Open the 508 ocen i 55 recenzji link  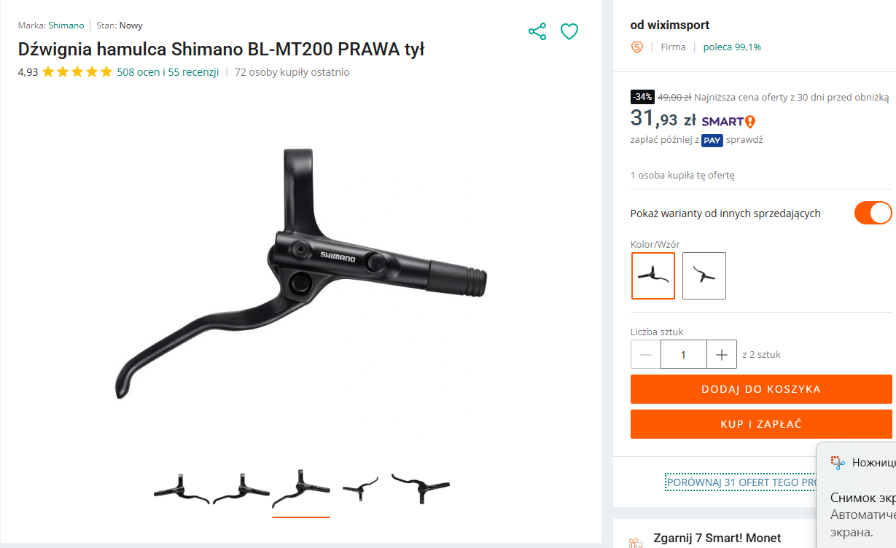point(168,72)
